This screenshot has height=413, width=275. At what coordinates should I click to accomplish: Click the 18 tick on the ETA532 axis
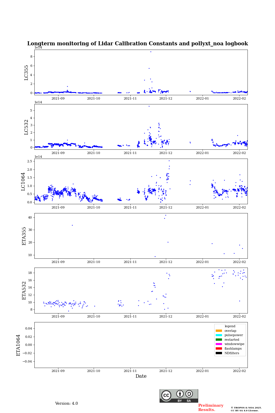(x=30, y=273)
